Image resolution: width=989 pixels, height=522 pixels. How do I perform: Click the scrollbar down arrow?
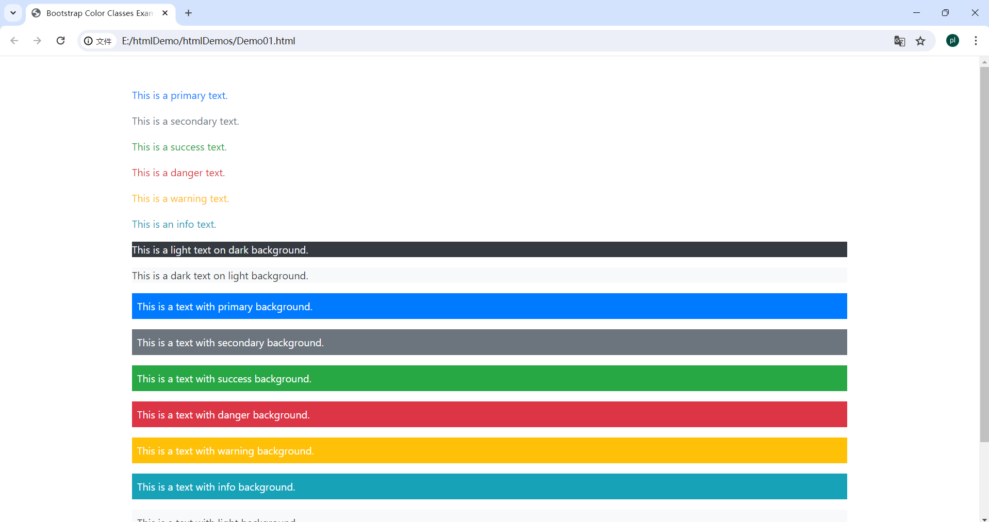[x=984, y=519]
